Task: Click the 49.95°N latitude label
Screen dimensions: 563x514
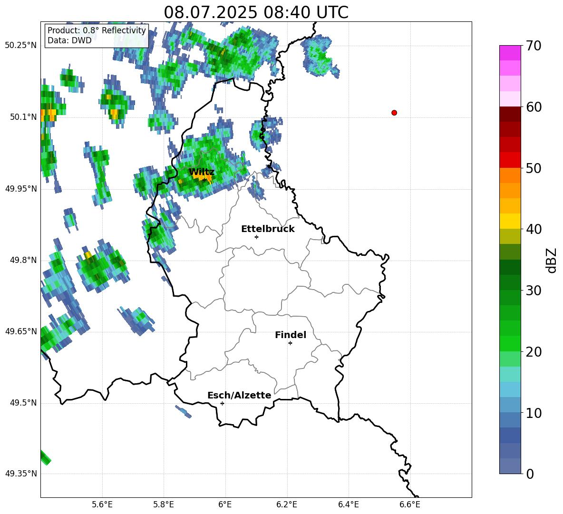Action: click(21, 188)
